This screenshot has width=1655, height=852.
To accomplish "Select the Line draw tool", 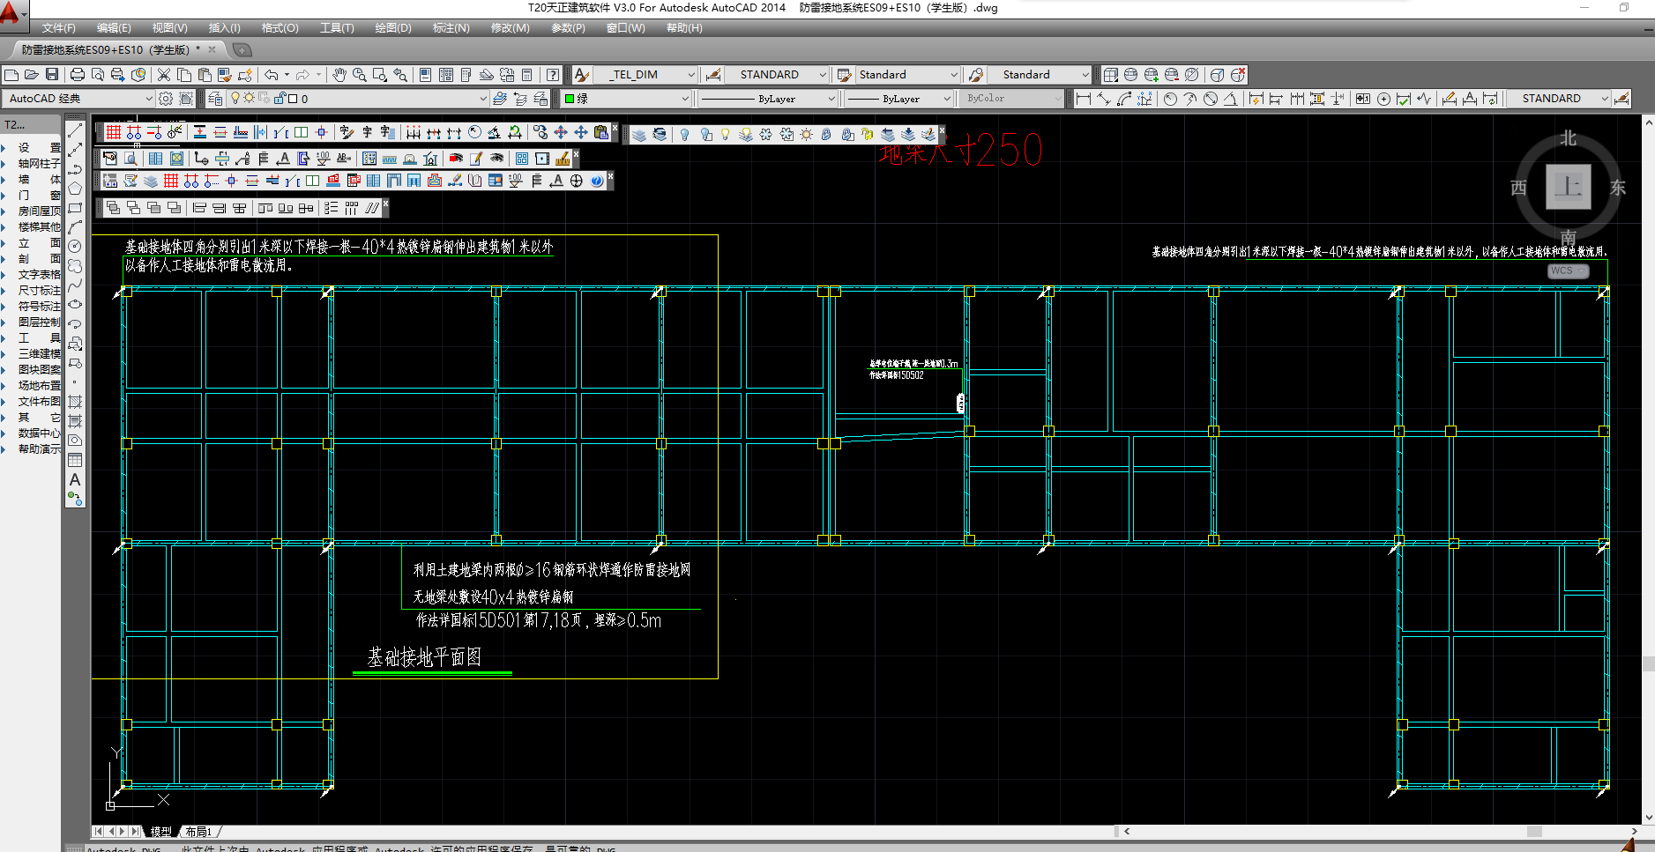I will pyautogui.click(x=75, y=130).
